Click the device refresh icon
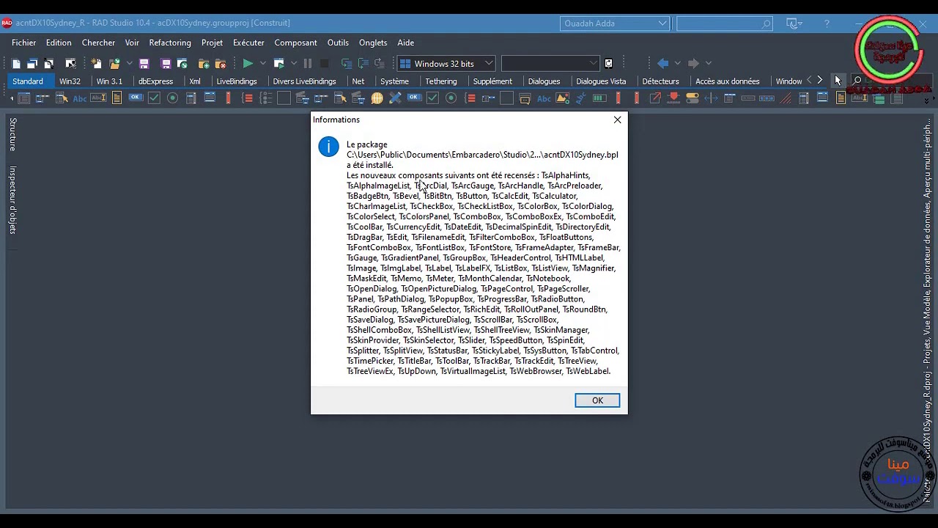Image resolution: width=938 pixels, height=528 pixels. pyautogui.click(x=608, y=64)
